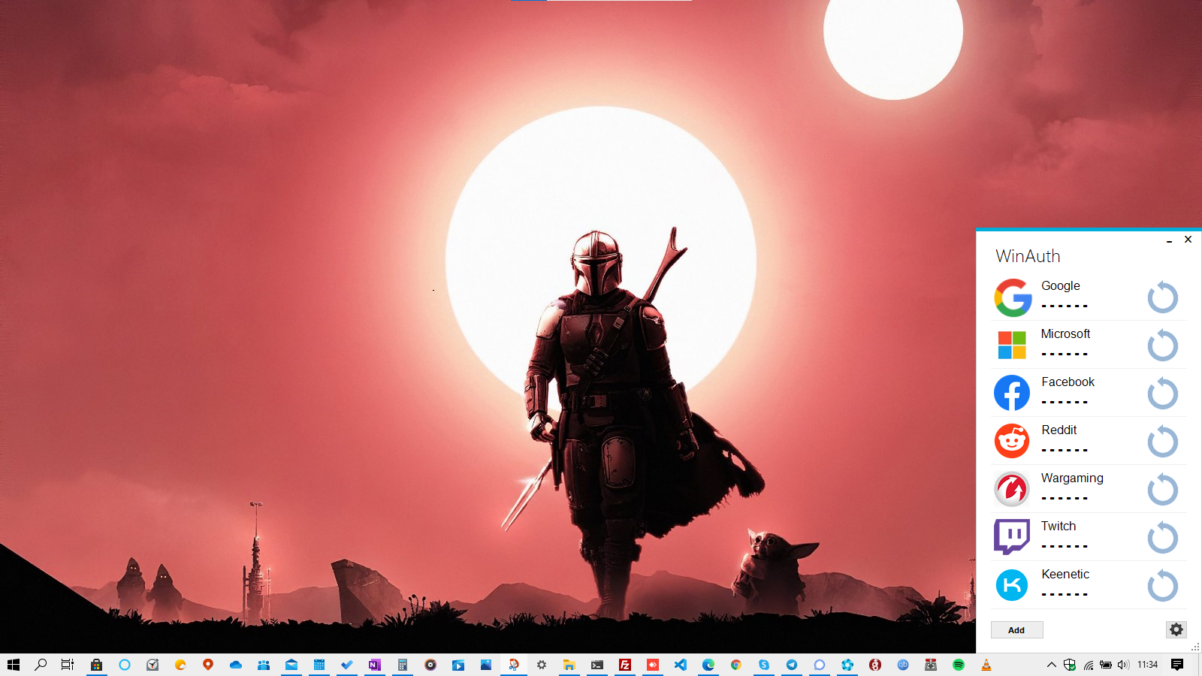Open the Photos app on taskbar
The image size is (1202, 676).
click(x=486, y=665)
